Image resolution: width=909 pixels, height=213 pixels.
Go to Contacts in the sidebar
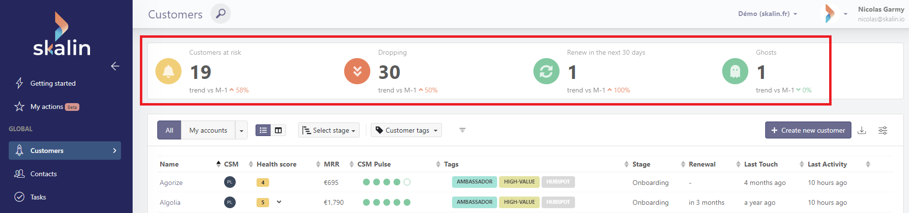coord(44,174)
